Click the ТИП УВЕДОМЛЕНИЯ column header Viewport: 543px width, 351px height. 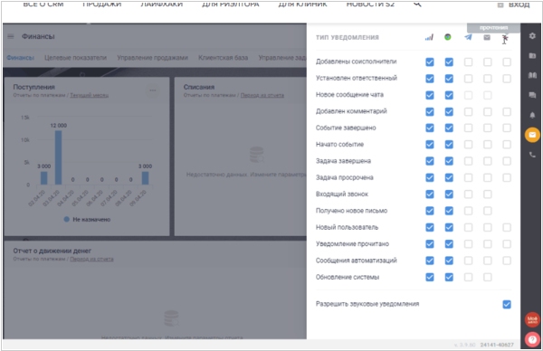(348, 37)
